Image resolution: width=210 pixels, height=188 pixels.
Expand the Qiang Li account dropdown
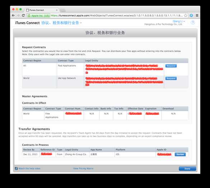pyautogui.click(x=179, y=21)
